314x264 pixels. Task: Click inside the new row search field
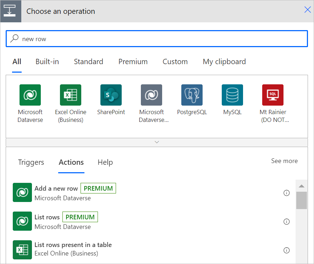click(x=106, y=38)
